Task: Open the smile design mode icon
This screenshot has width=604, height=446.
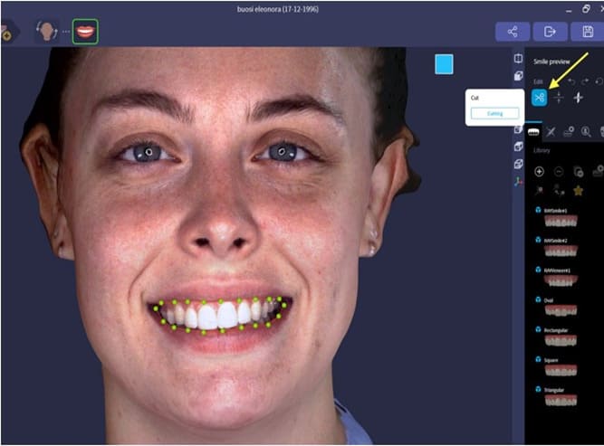Action: click(x=85, y=31)
